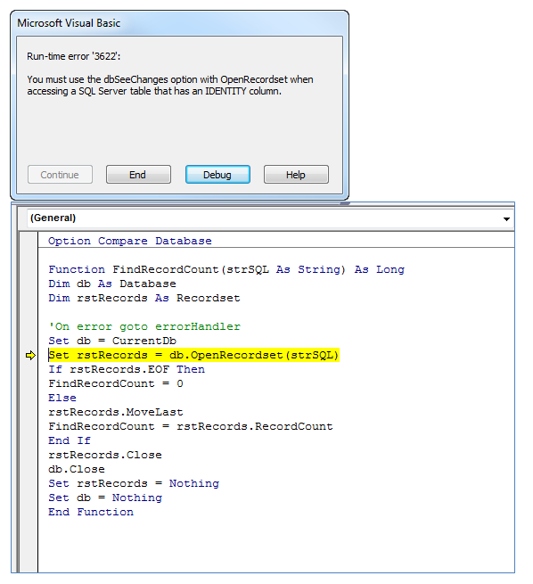Click the Dim rstRecords As Recordset line
The height and width of the screenshot is (584, 533).
144,298
